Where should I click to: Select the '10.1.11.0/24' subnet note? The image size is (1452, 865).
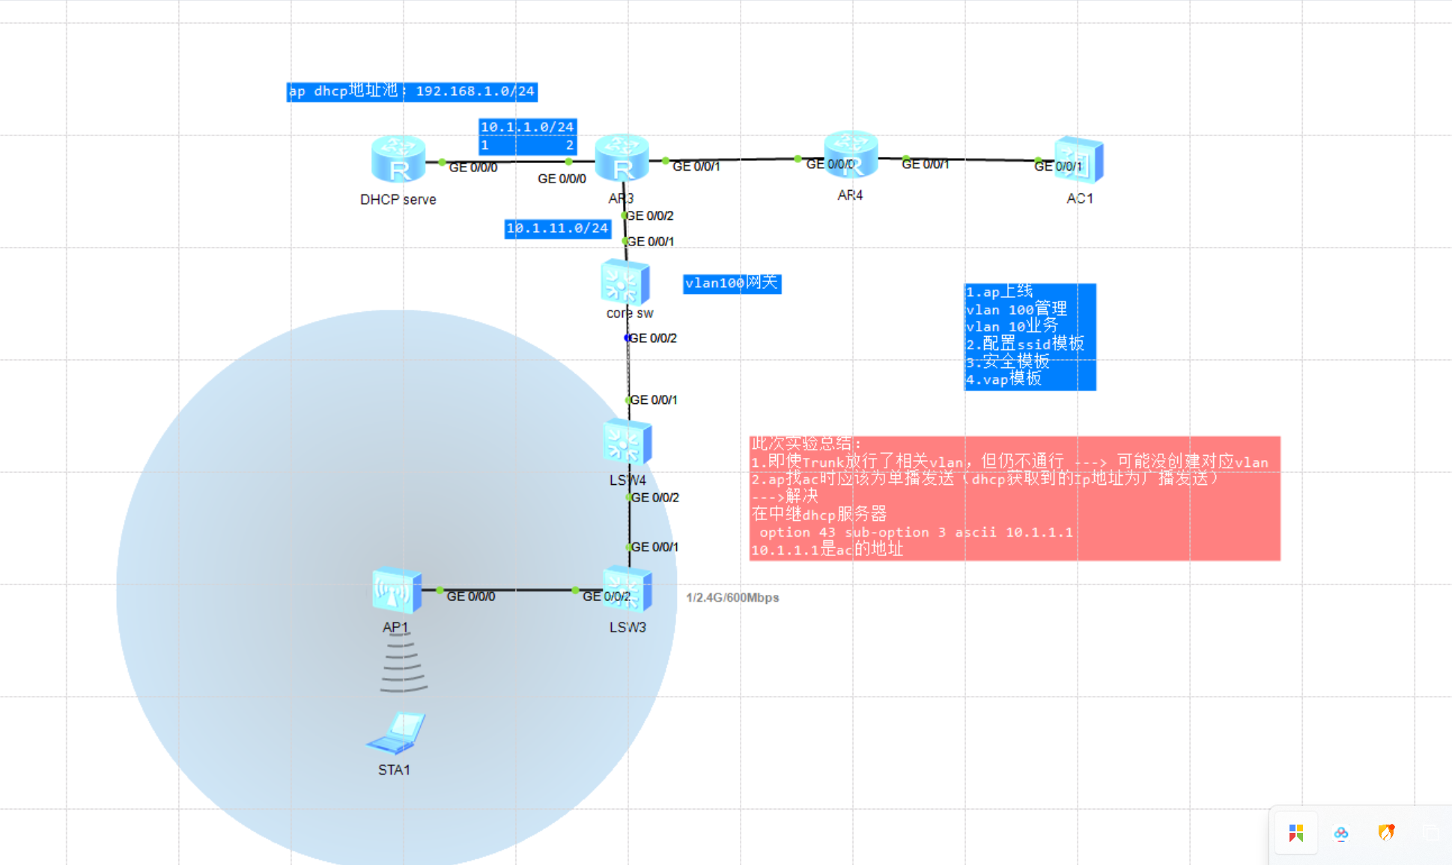click(558, 228)
